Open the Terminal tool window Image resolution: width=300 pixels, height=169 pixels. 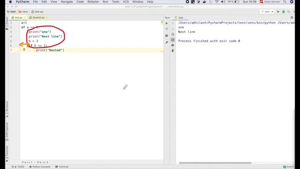[x=61, y=167]
